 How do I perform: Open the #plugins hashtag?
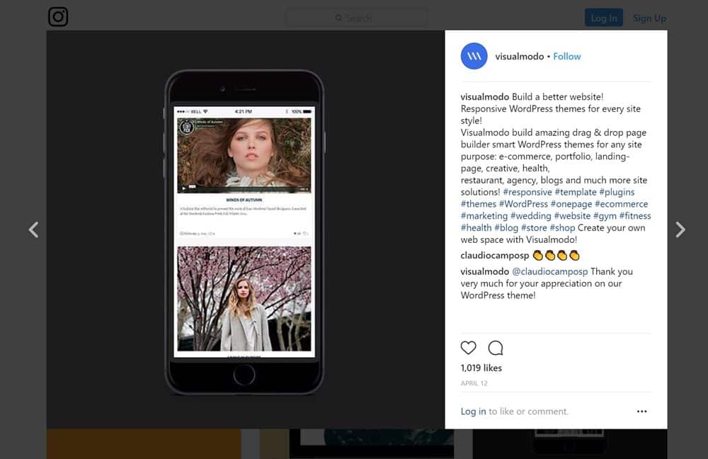617,192
